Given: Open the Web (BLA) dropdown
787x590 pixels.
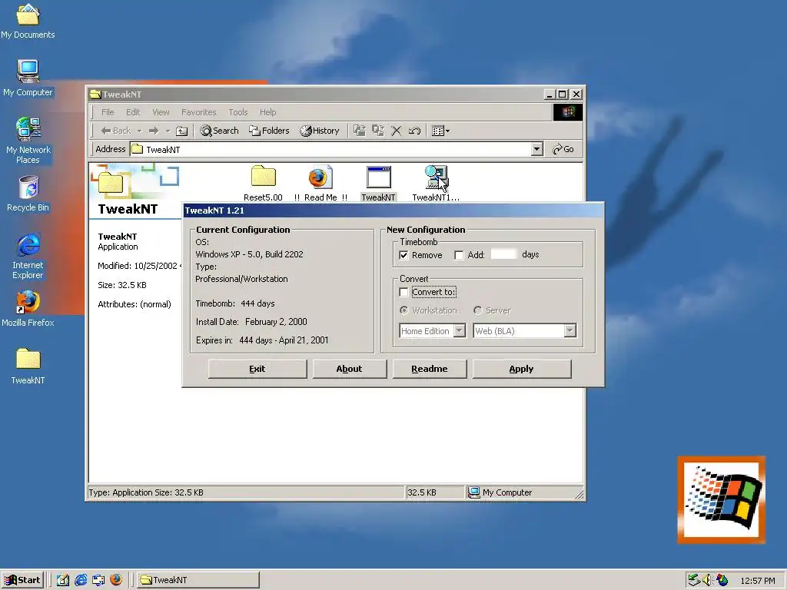Looking at the screenshot, I should coord(524,331).
